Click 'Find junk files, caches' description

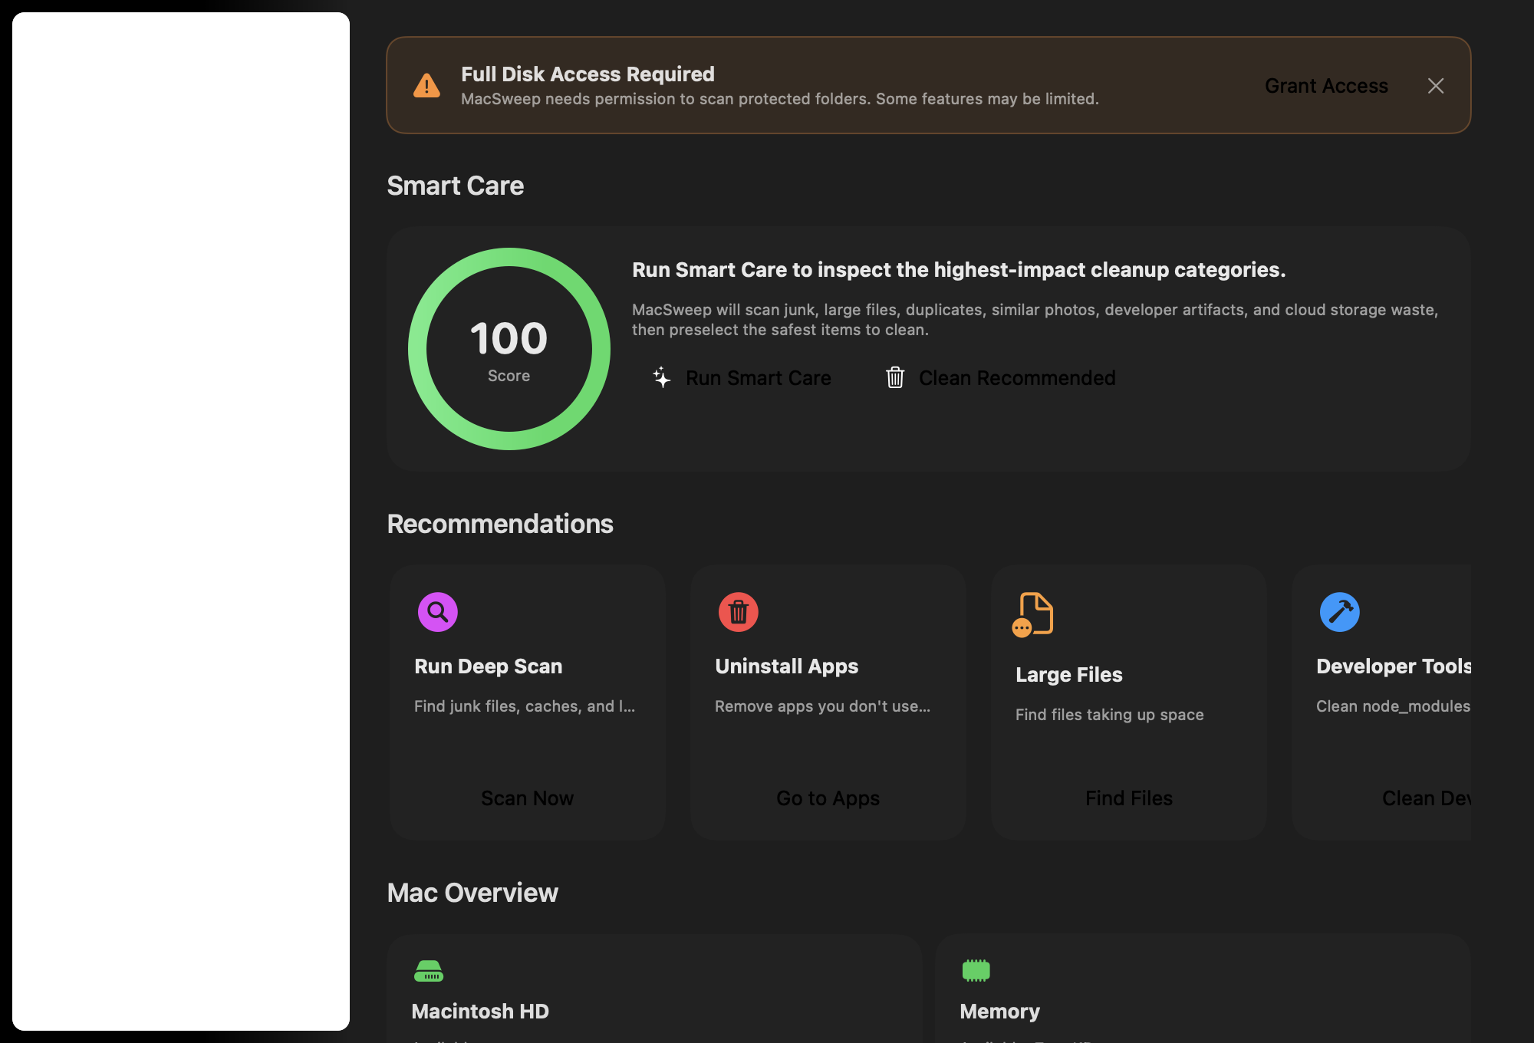(525, 706)
